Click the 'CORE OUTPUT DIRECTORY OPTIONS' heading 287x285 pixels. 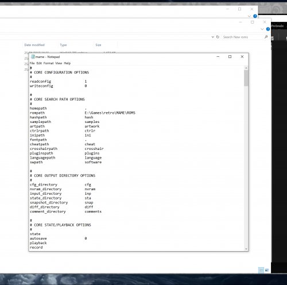click(65, 176)
